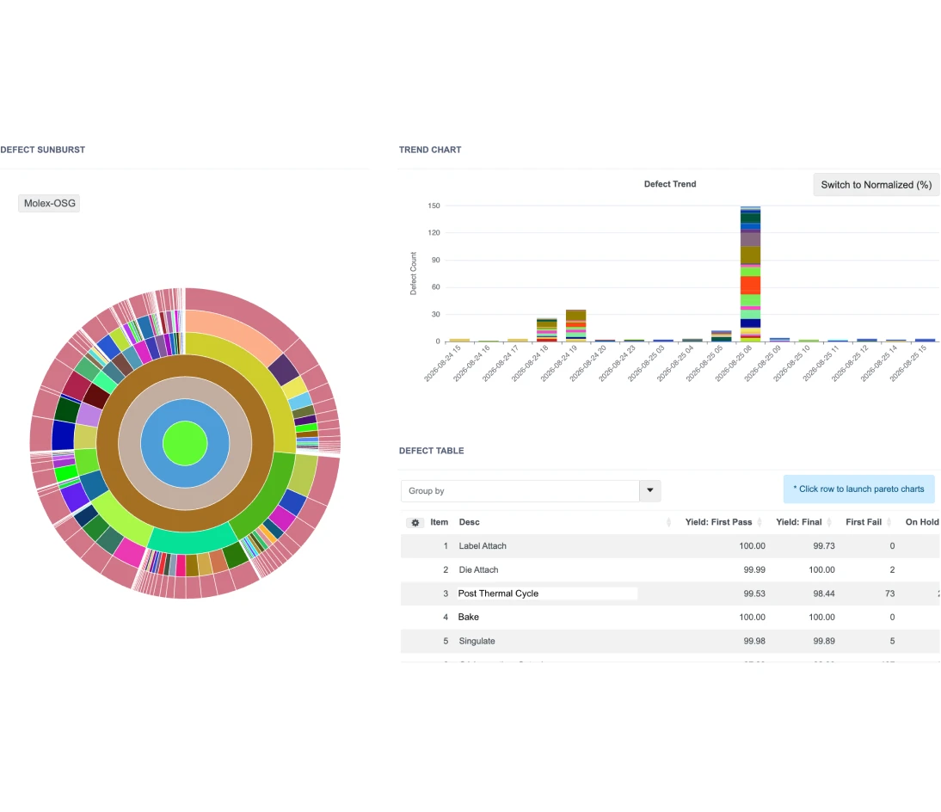Click the 99.98 first pass yield cell
941x812 pixels.
[754, 641]
